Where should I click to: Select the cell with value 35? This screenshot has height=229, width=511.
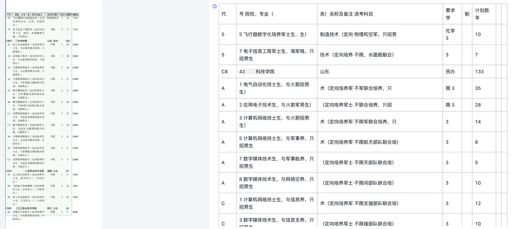[x=479, y=88]
